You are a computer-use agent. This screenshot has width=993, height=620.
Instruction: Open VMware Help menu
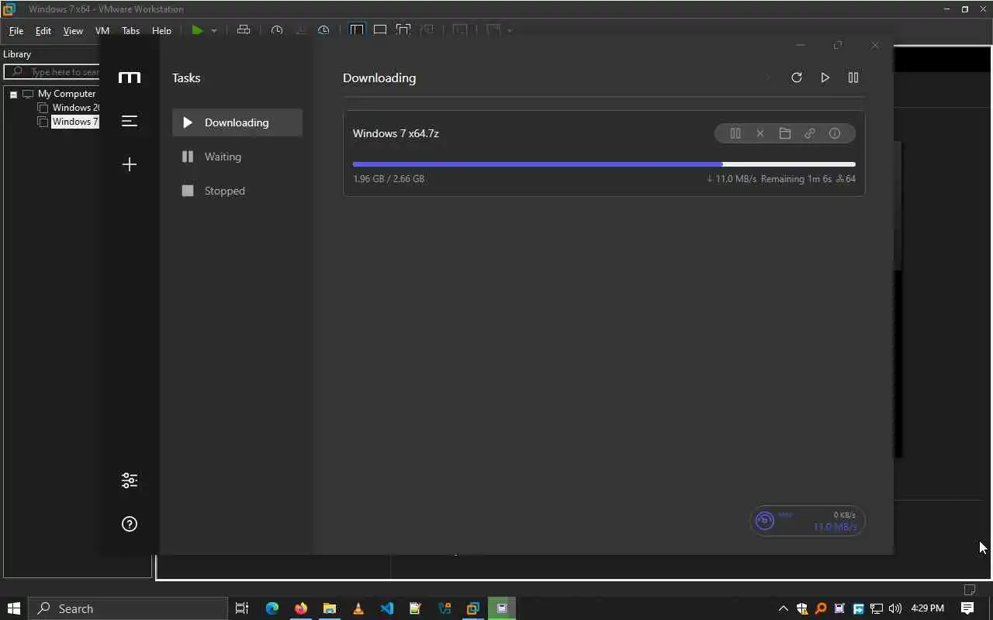161,31
